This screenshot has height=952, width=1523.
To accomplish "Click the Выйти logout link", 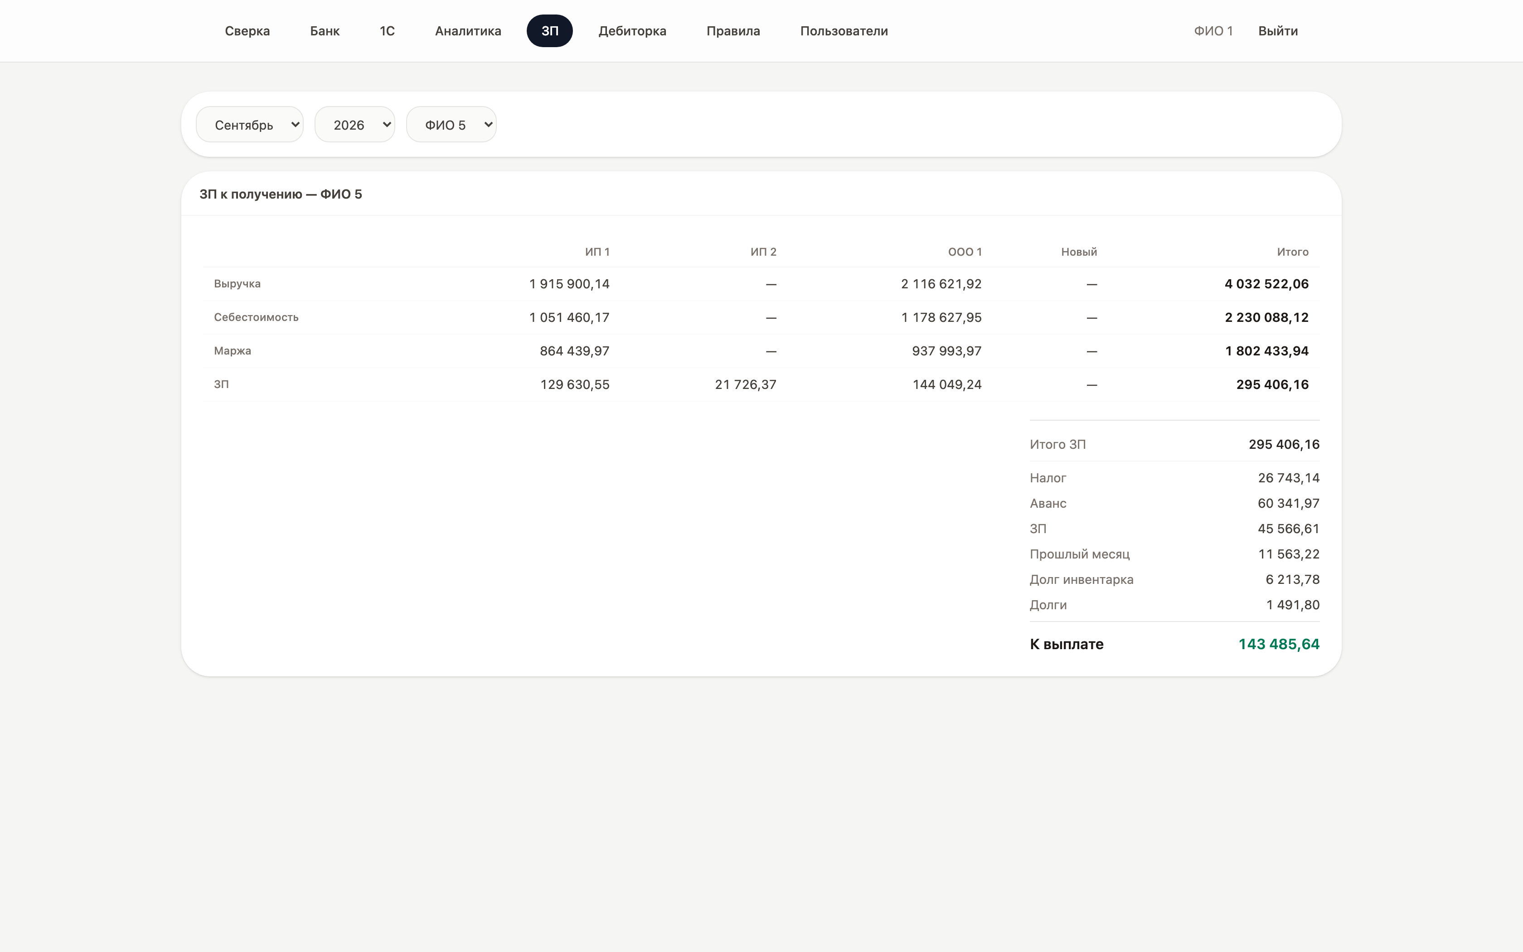I will [x=1278, y=31].
